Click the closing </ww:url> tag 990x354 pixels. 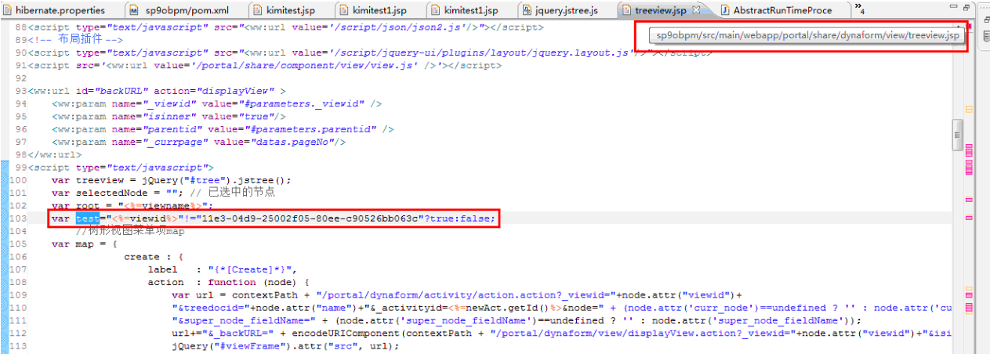click(x=54, y=154)
